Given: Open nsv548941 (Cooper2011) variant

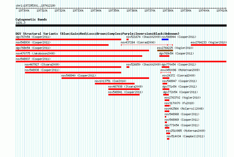Looking at the screenshot, I should point(125,92).
